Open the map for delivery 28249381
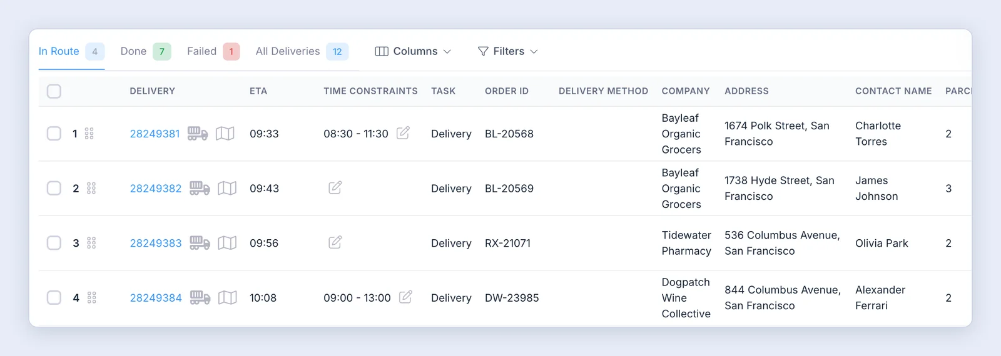The width and height of the screenshot is (1001, 356). (225, 134)
